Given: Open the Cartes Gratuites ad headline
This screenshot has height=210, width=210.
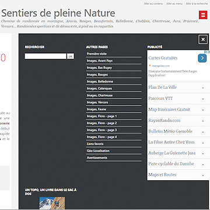Looking at the screenshot, I should coord(163,58).
